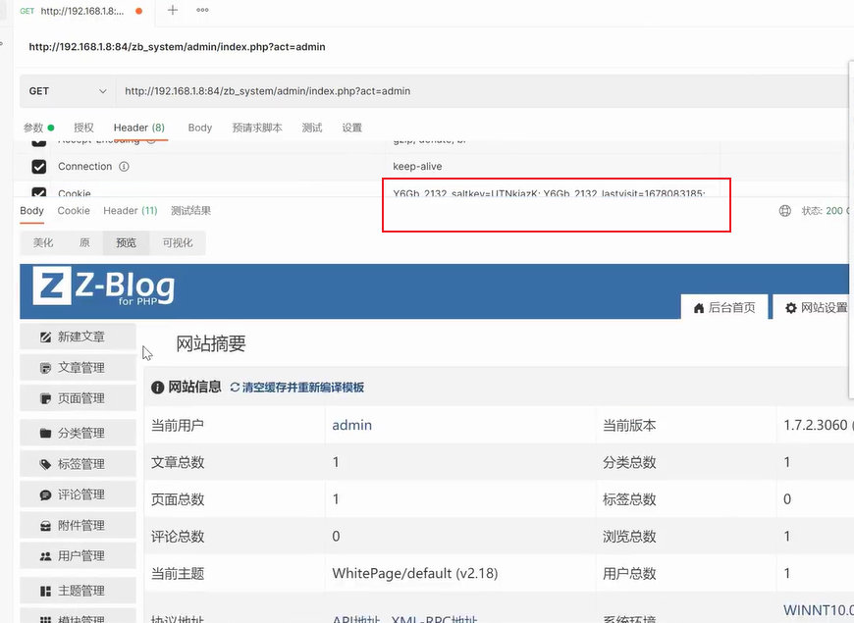Screen dimensions: 854x623
Task: Click the speech bubble icon of 评论管理
Action: coord(46,495)
